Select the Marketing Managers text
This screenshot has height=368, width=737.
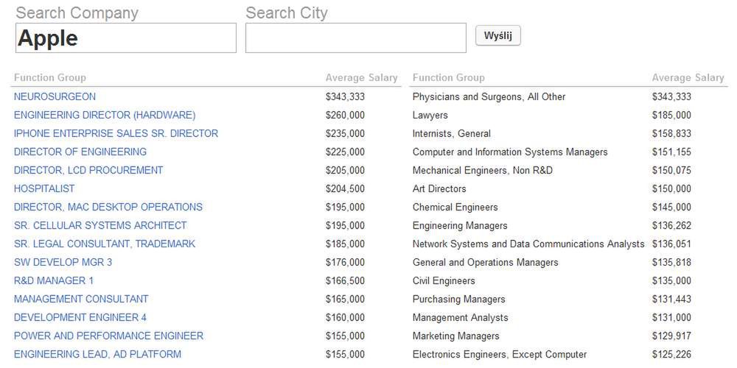[456, 336]
